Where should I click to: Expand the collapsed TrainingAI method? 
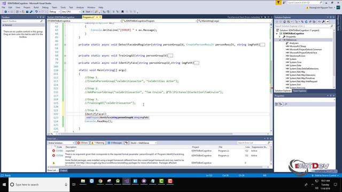pos(65,55)
